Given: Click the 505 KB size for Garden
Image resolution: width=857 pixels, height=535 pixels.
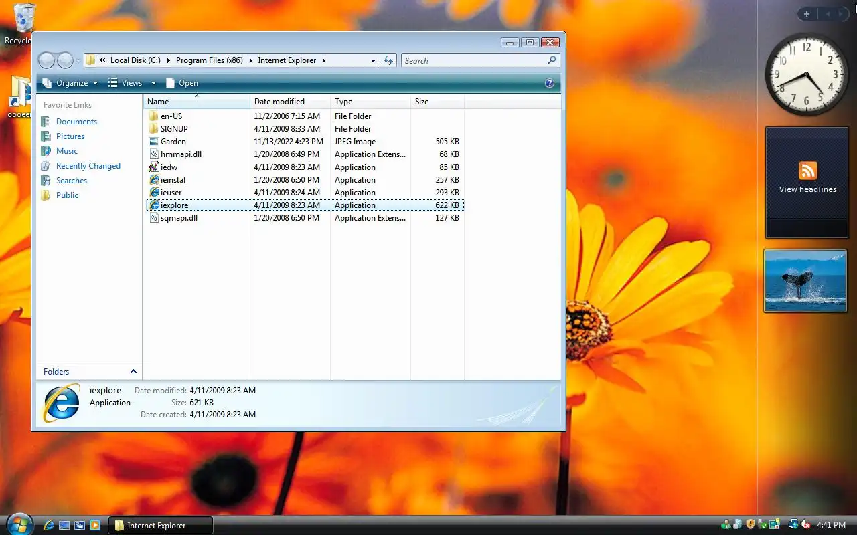Looking at the screenshot, I should coord(447,142).
